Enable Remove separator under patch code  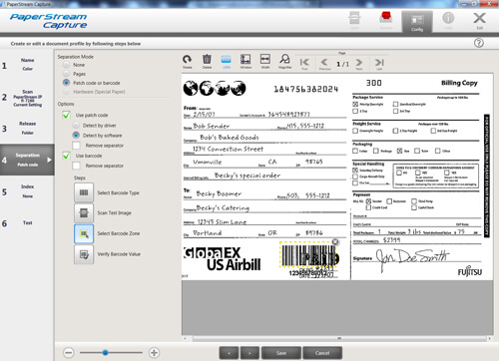tap(76, 146)
